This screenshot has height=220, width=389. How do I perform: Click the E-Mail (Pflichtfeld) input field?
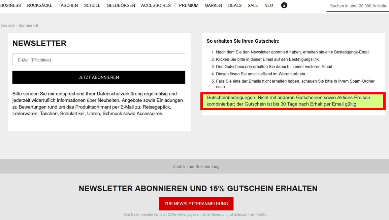point(99,59)
